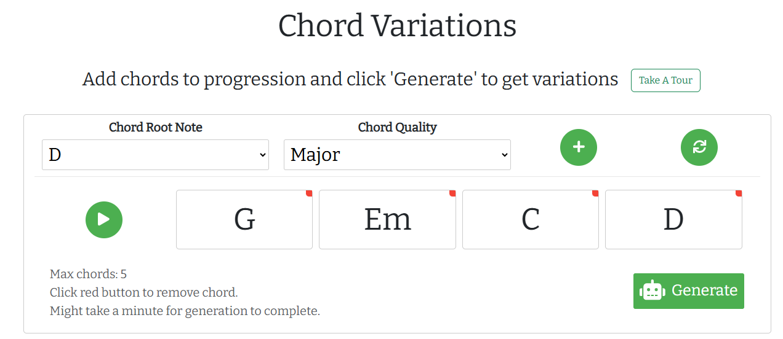The height and width of the screenshot is (339, 783).
Task: Click the Generate button label
Action: pyautogui.click(x=704, y=290)
